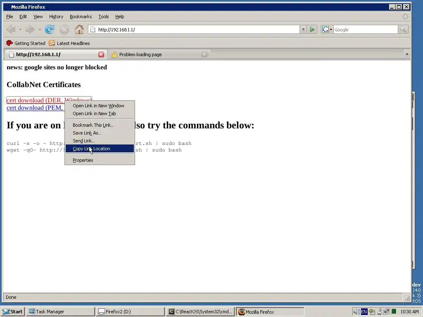Open the Latest Headlines feed bookmark
Screen dimensions: 423x317
point(69,43)
